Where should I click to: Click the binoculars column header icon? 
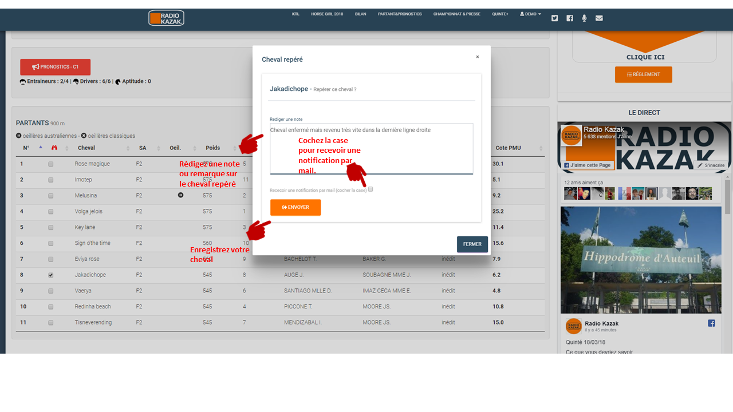[x=54, y=148]
